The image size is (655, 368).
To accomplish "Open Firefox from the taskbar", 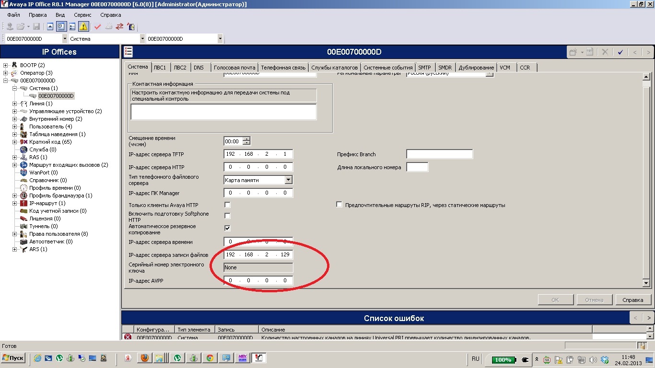I will point(145,358).
